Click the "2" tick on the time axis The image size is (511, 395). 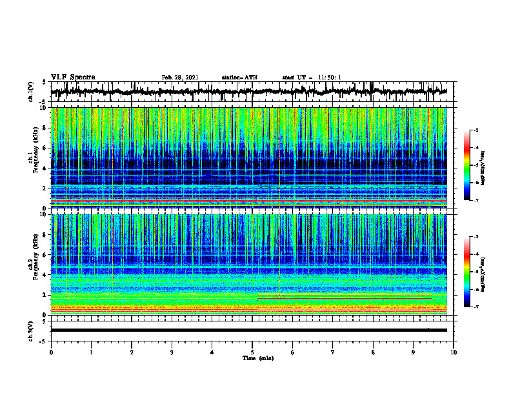tap(132, 352)
